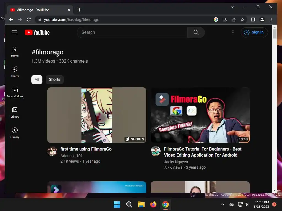
Task: Open Subscriptions in the sidebar
Action: (x=15, y=92)
